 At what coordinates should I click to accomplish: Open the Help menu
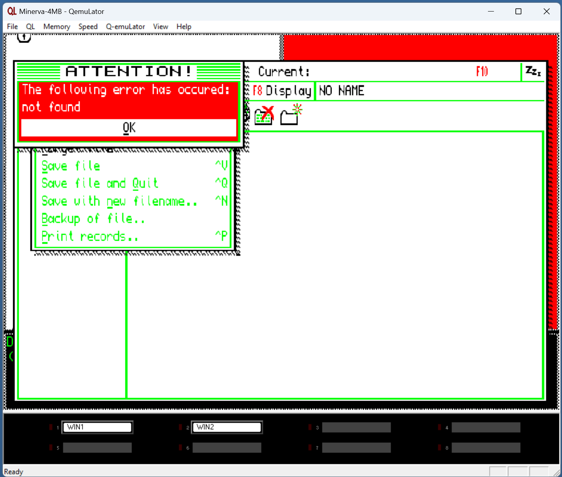click(x=184, y=27)
